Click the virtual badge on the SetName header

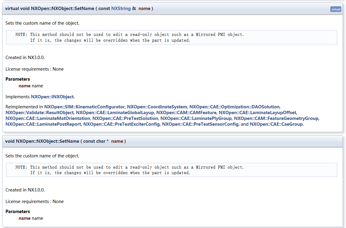click(x=336, y=9)
